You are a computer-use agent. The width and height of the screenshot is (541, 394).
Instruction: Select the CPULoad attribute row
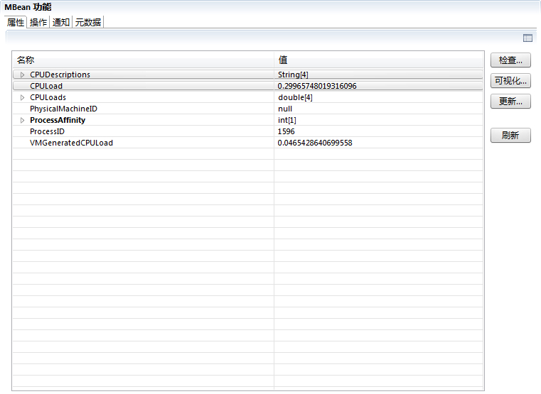tap(46, 86)
